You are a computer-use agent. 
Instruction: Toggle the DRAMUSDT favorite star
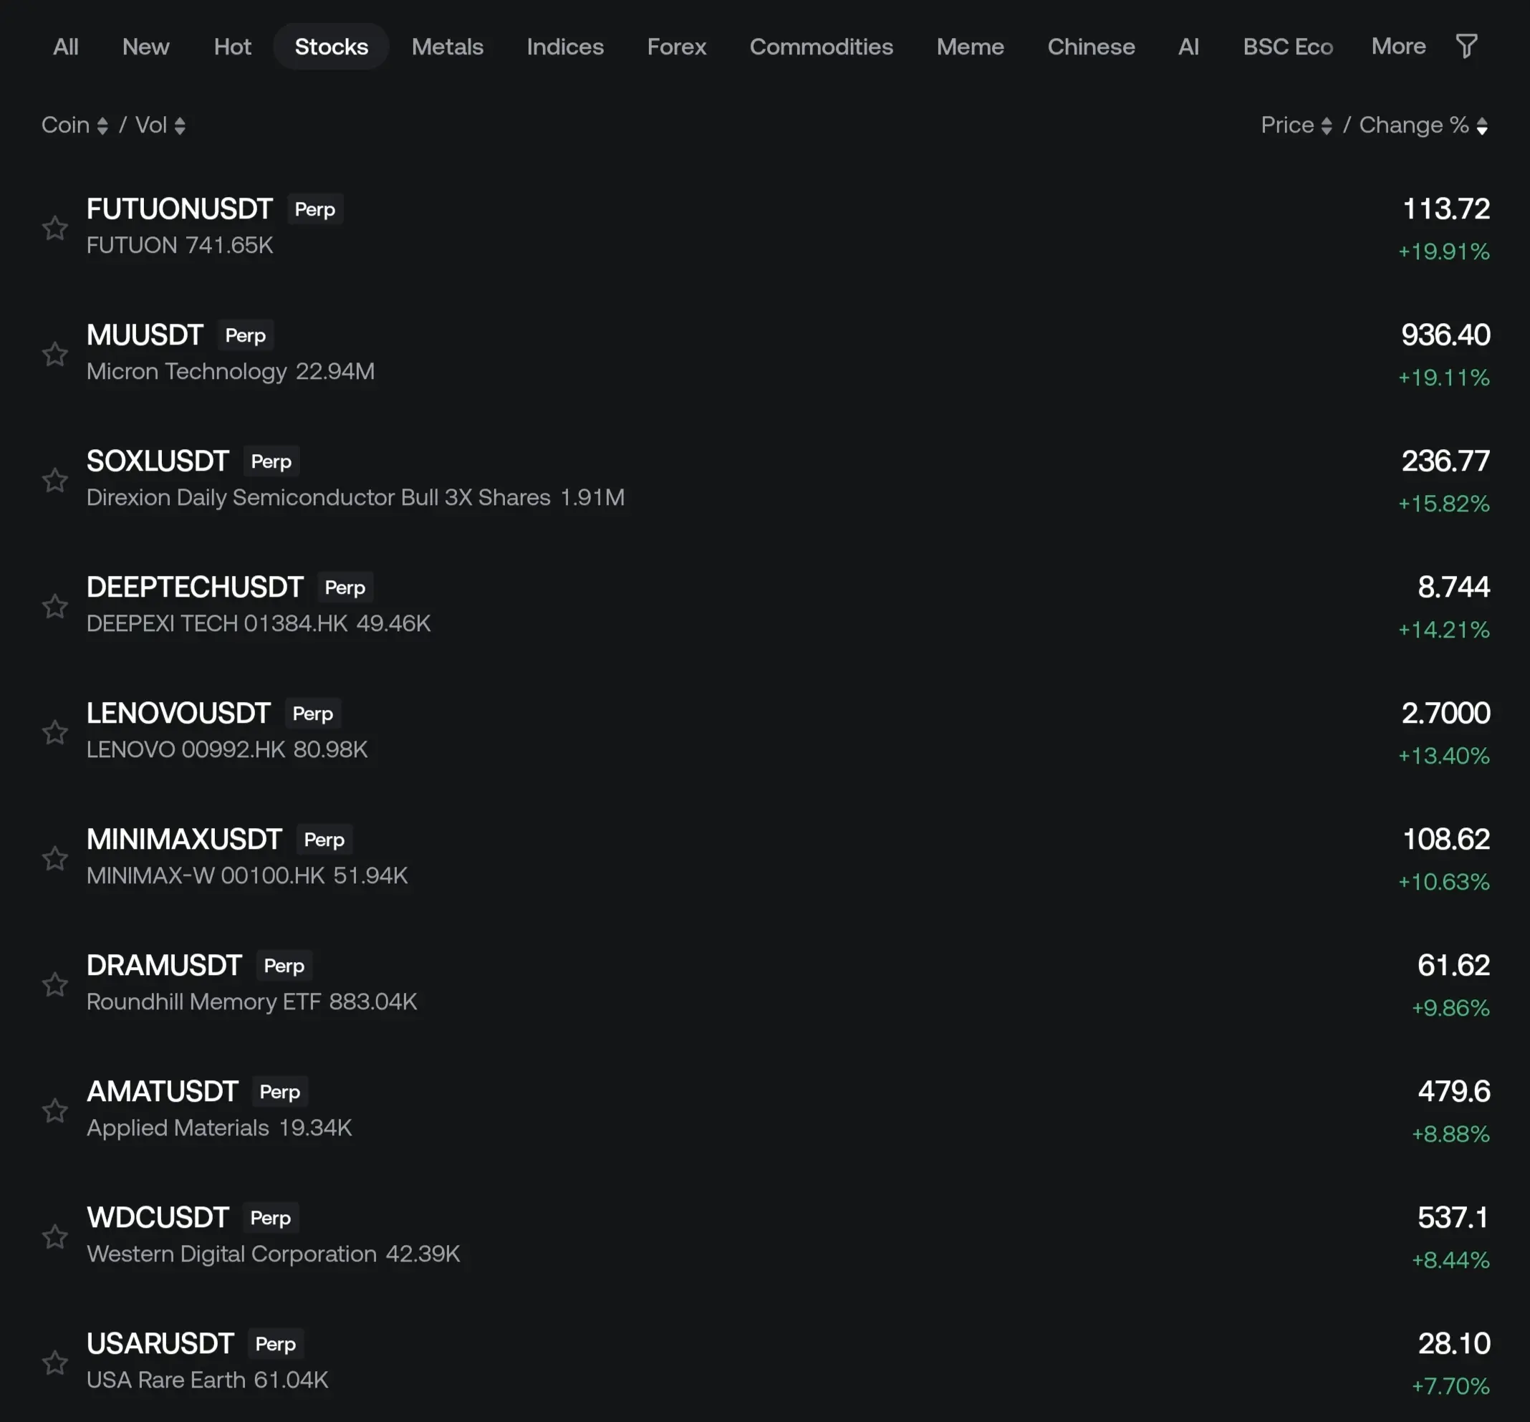click(54, 984)
